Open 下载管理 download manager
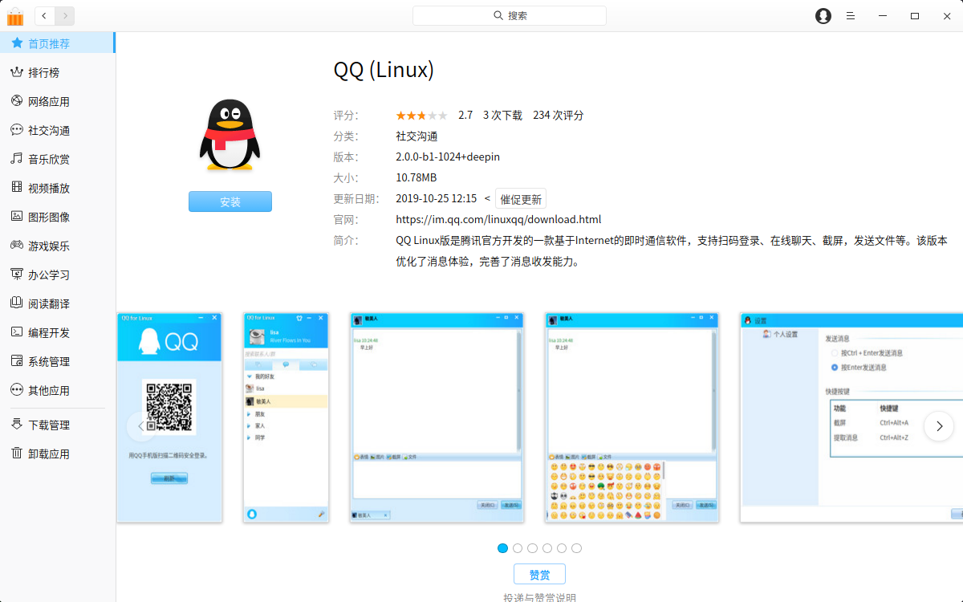The height and width of the screenshot is (602, 963). click(49, 425)
